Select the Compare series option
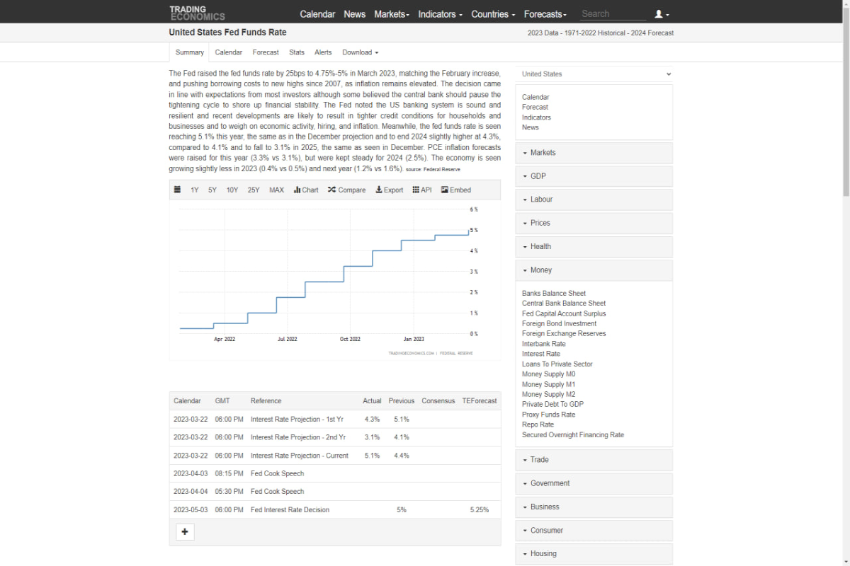 coord(346,190)
